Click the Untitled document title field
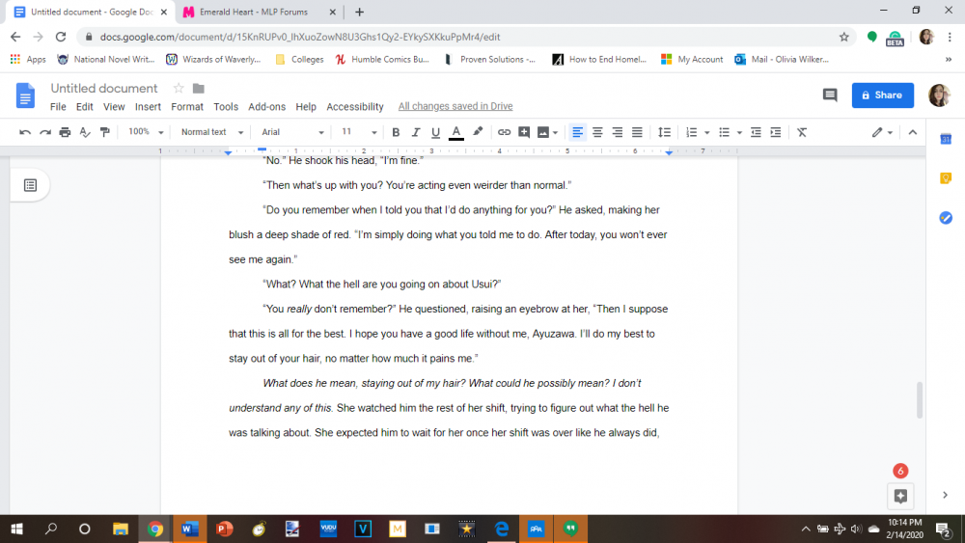 tap(104, 89)
